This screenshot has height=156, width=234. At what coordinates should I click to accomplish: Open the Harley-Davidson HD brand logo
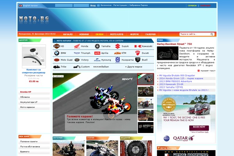(57, 46)
